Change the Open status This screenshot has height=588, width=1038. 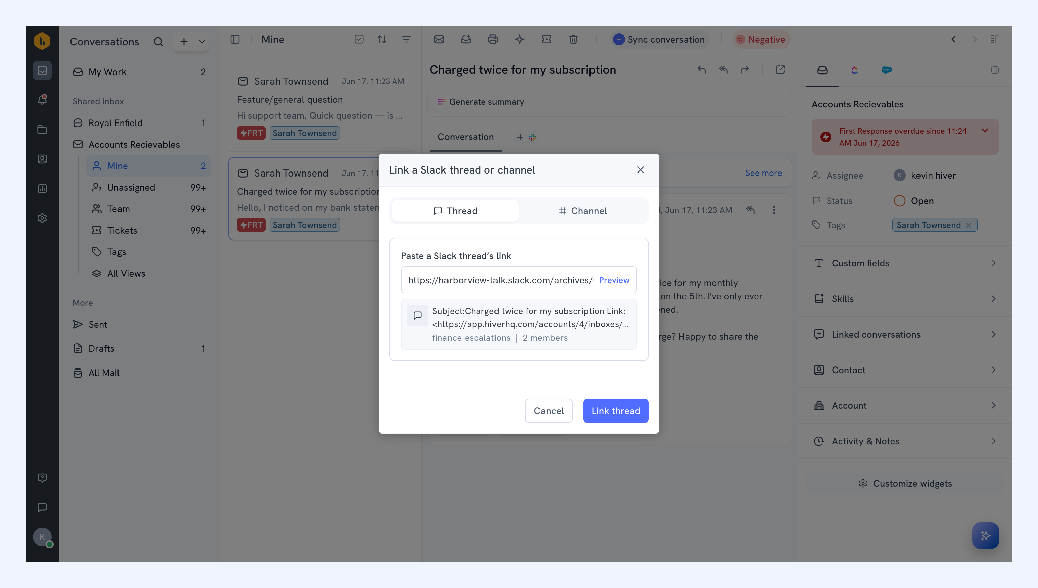913,201
